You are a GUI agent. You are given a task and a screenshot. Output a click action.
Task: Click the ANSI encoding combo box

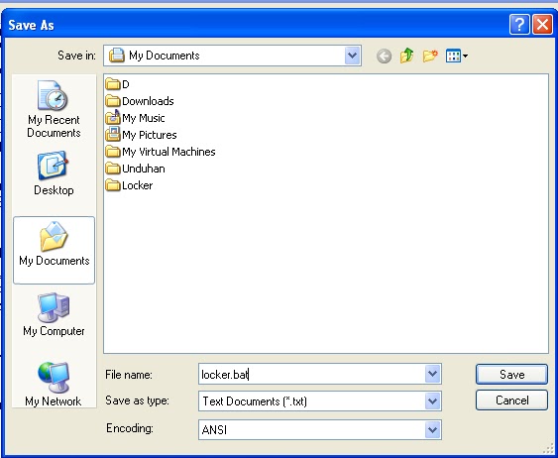pos(320,429)
